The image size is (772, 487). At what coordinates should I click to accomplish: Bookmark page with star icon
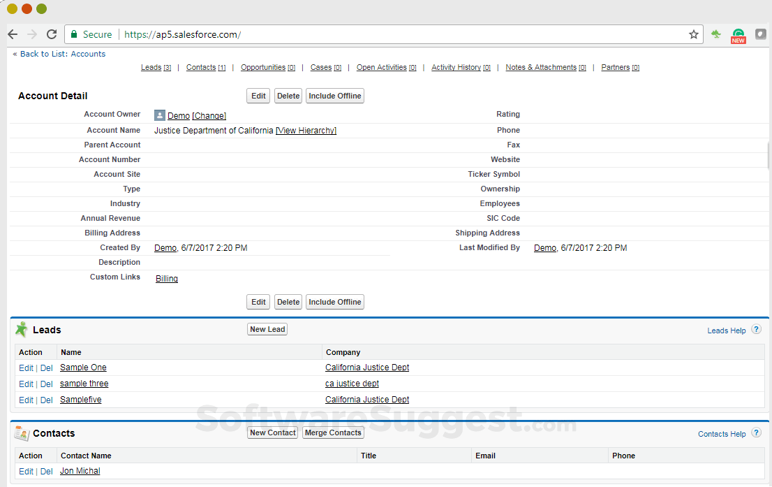(693, 34)
